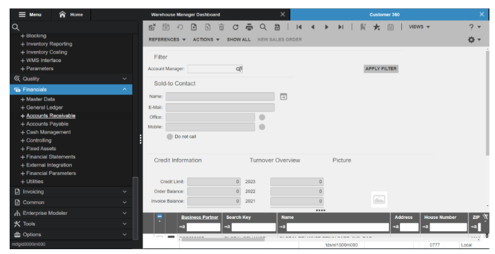Image resolution: width=495 pixels, height=254 pixels.
Task: Click the contact details icon next to Name
Action: coord(283,97)
